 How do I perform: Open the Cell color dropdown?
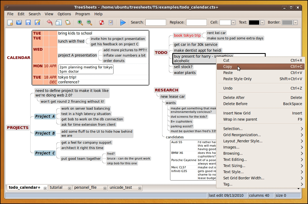(x=233, y=23)
